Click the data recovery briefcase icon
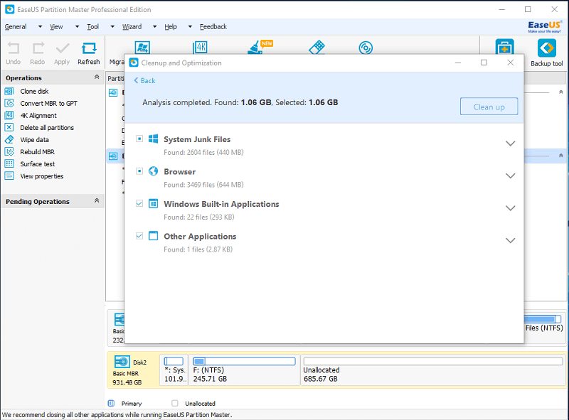 tap(504, 47)
